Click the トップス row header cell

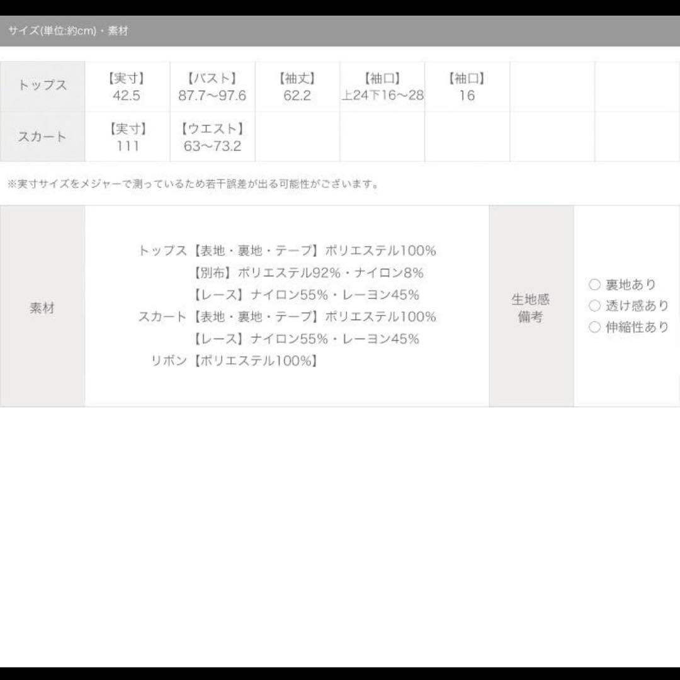tap(42, 86)
